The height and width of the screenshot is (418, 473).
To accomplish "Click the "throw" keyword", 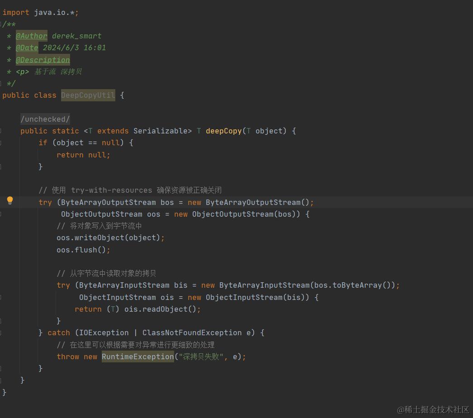I will [67, 357].
